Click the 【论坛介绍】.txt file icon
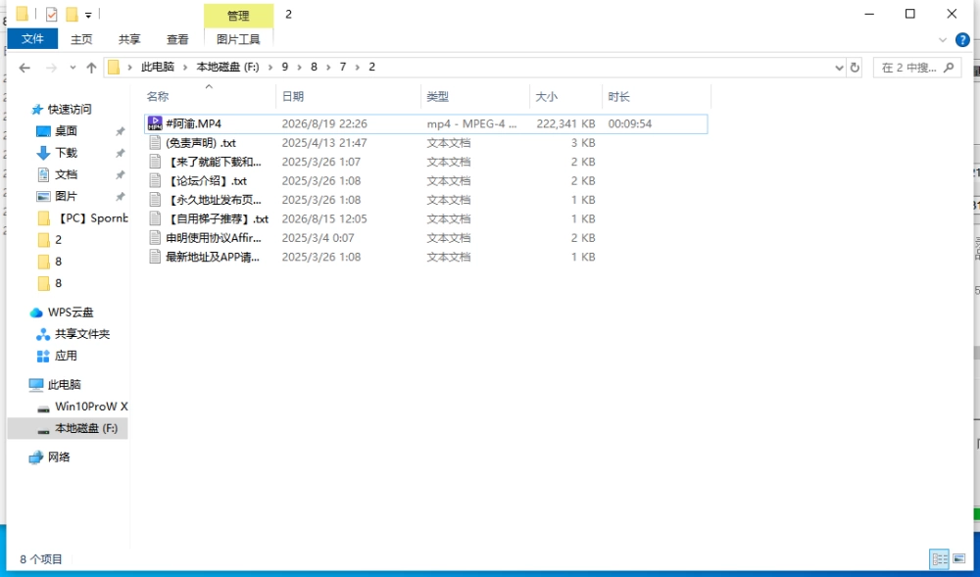Image resolution: width=980 pixels, height=577 pixels. (155, 181)
